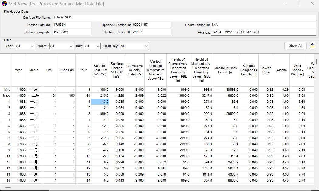Select the Sensible Heat Flux column header

pyautogui.click(x=100, y=70)
